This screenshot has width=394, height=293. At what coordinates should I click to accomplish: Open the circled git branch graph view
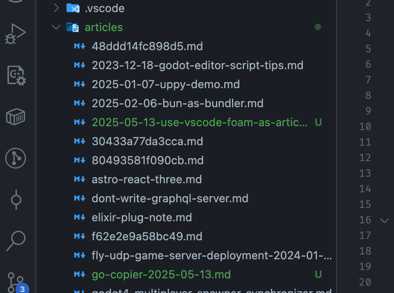[x=16, y=158]
